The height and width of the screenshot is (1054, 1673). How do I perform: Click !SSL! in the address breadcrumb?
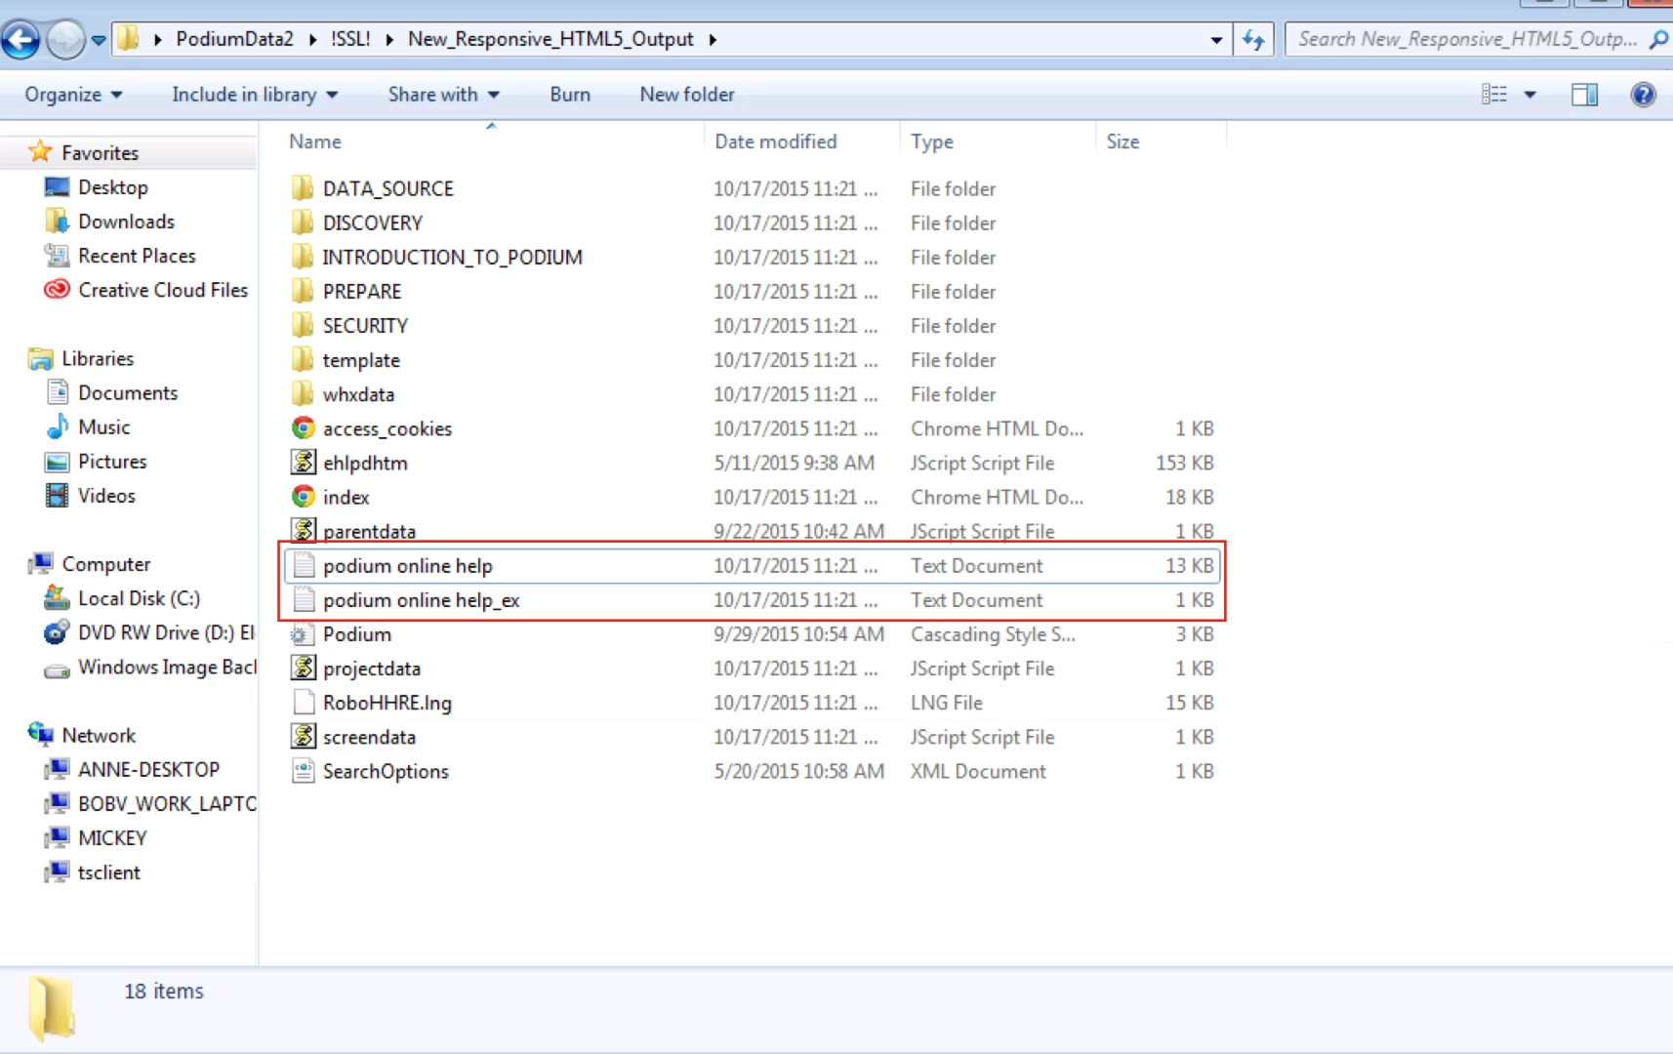[x=350, y=39]
